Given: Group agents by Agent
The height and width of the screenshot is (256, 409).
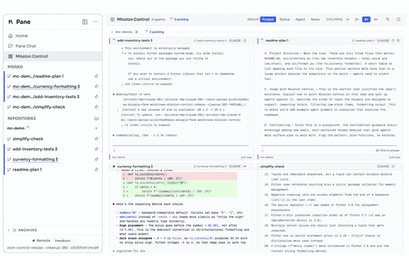Looking at the screenshot, I should click(300, 19).
